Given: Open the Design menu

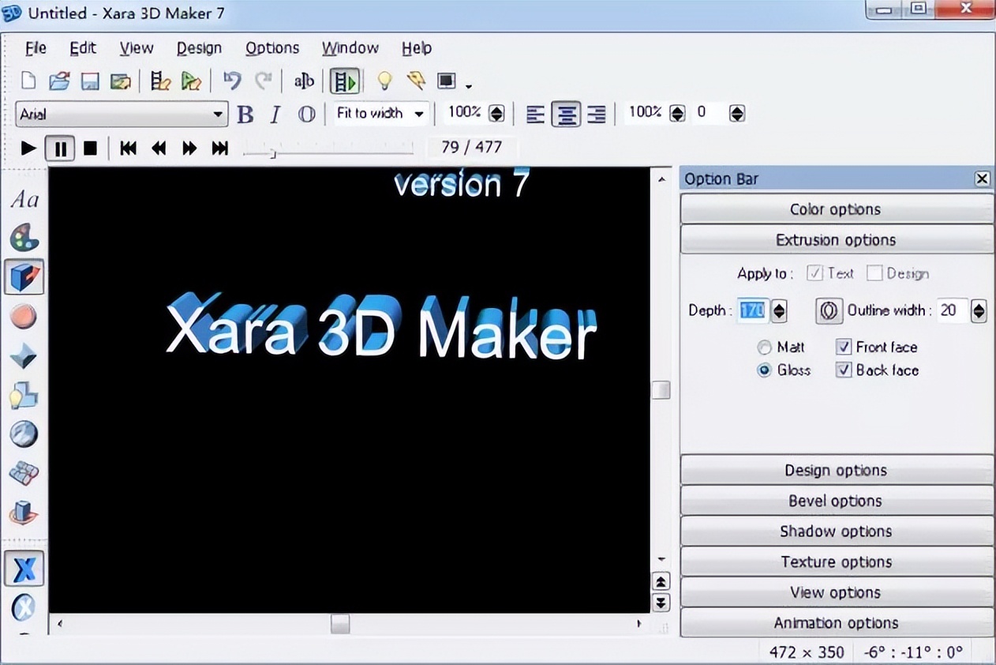Looking at the screenshot, I should click(x=199, y=48).
